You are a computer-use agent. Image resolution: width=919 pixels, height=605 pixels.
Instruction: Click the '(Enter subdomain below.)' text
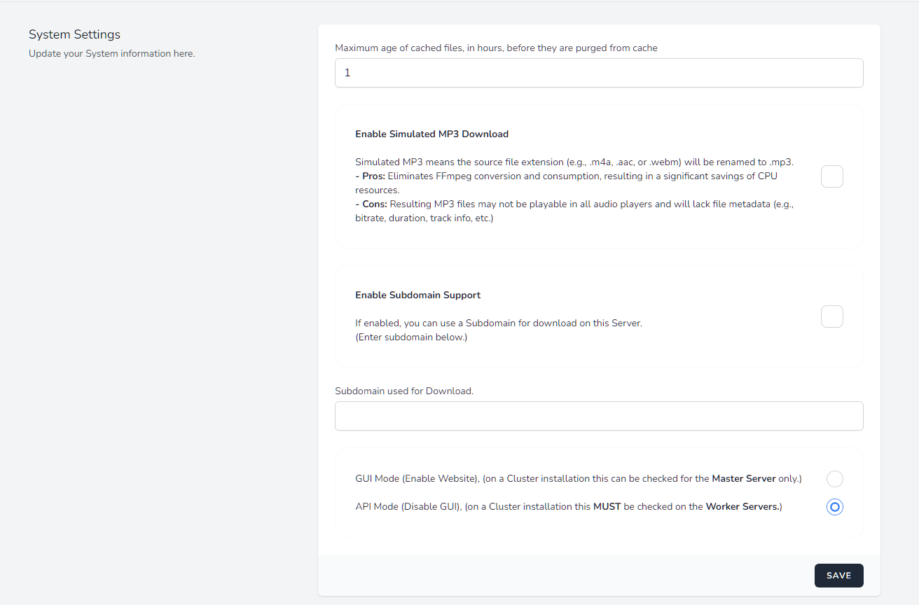tap(410, 337)
